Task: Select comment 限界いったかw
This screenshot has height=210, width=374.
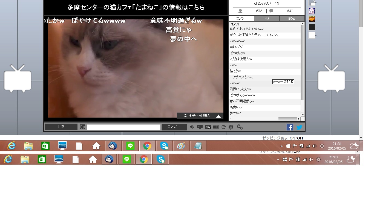Action: click(265, 89)
